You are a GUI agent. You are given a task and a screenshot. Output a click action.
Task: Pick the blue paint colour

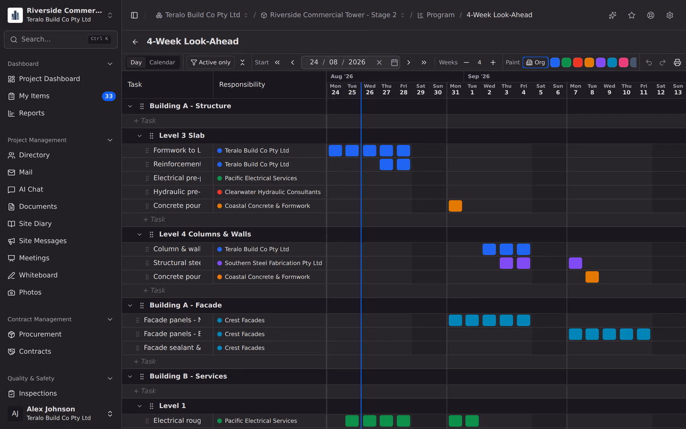[555, 62]
